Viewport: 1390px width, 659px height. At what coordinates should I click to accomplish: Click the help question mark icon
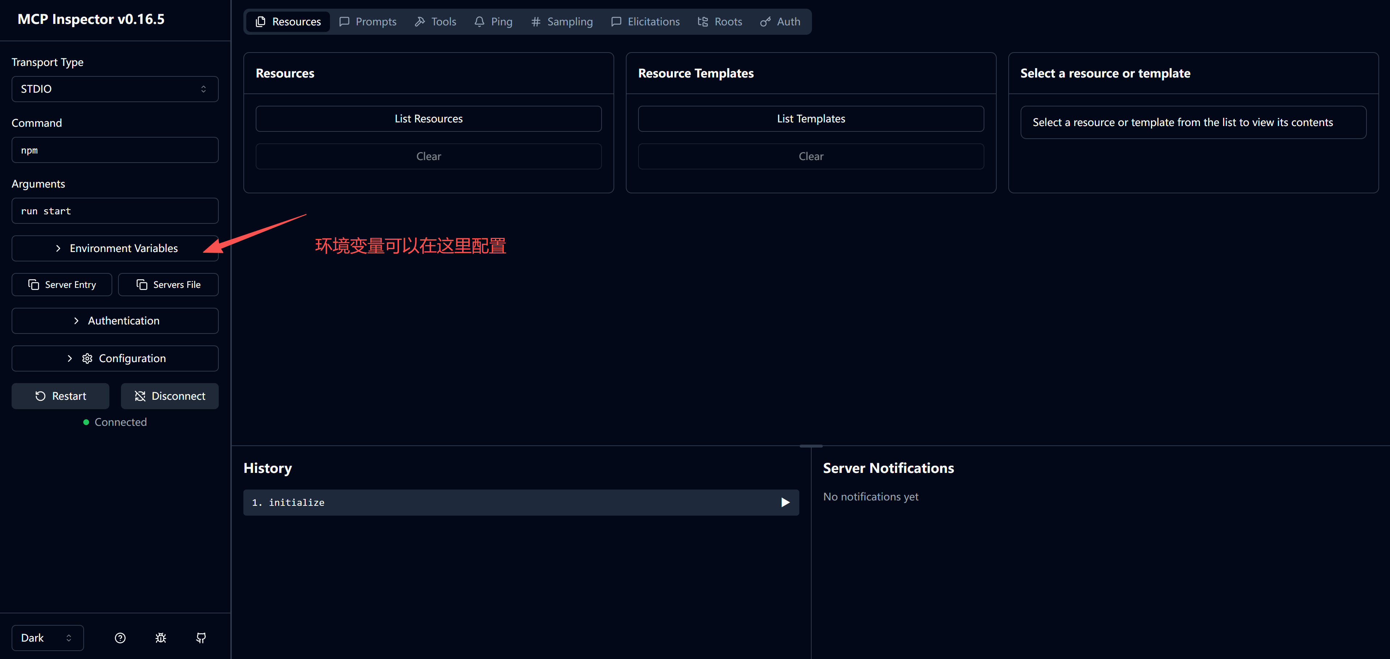120,638
